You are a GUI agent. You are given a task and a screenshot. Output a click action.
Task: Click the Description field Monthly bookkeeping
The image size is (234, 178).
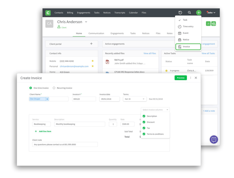(x=80, y=124)
